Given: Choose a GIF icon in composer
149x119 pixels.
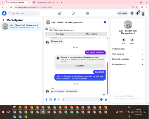Looking at the screenshot, I should pyautogui.click(x=59, y=99).
